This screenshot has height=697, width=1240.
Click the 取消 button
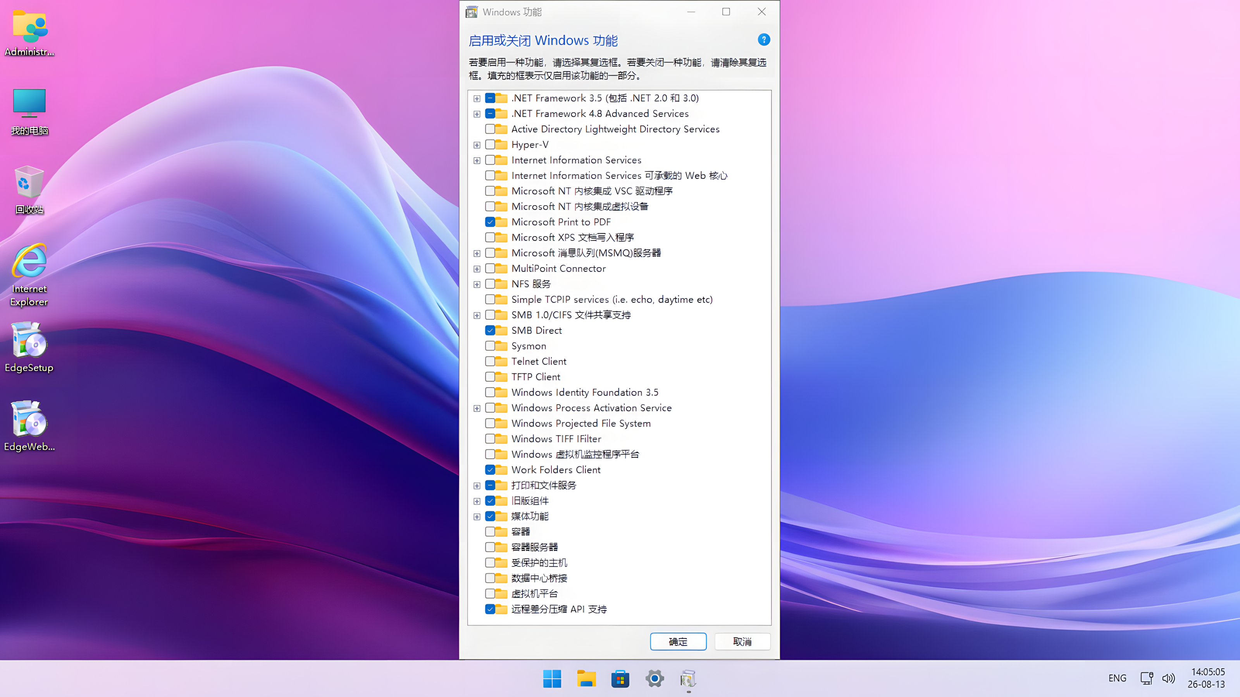(x=742, y=641)
